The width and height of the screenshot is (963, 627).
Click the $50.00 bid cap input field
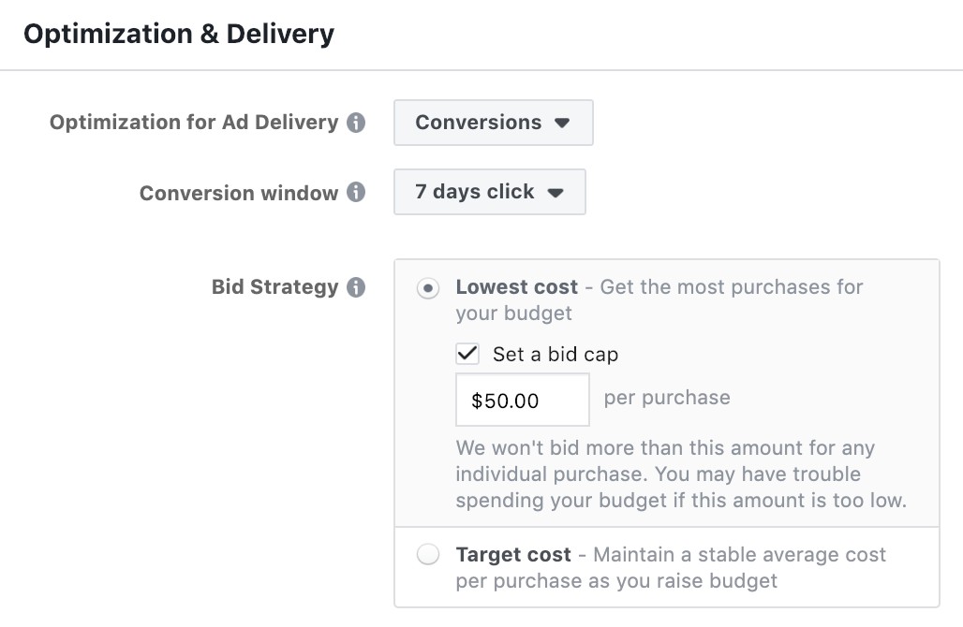(x=522, y=401)
